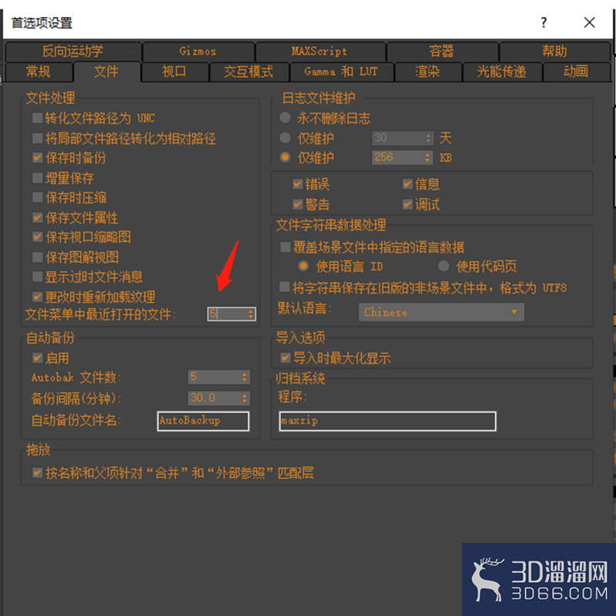
Task: Toggle 信息 log checkbox
Action: [407, 184]
